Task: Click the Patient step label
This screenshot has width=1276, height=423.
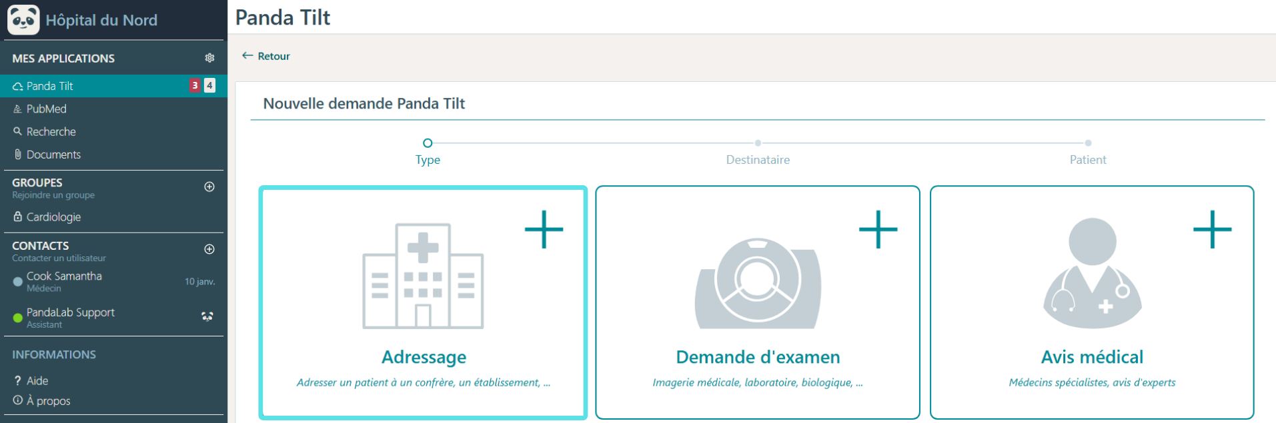Action: (x=1088, y=160)
